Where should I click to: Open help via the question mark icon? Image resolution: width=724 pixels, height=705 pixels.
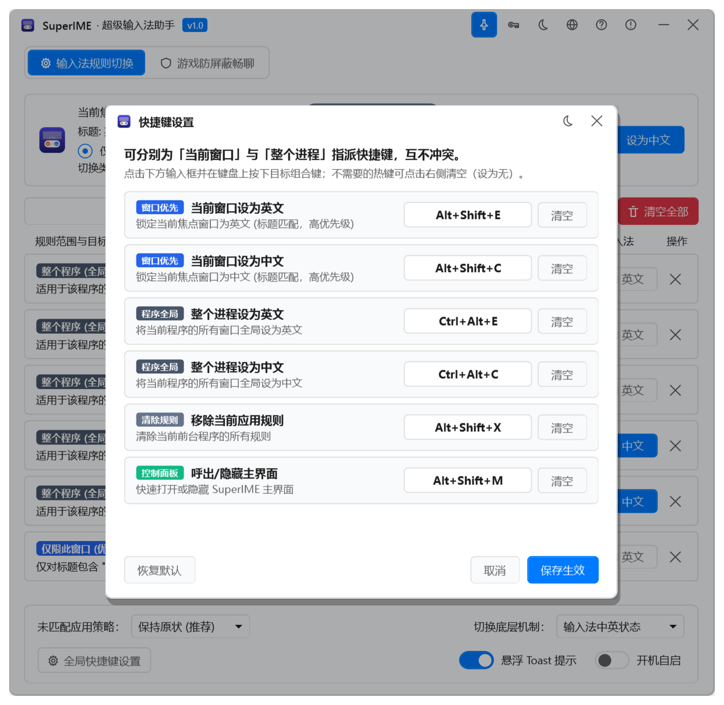[601, 25]
